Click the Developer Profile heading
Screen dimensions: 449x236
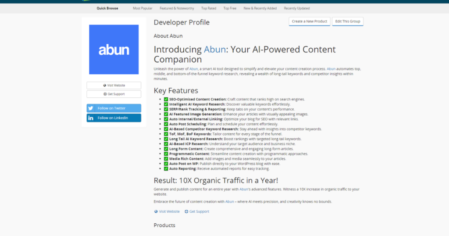pyautogui.click(x=182, y=22)
